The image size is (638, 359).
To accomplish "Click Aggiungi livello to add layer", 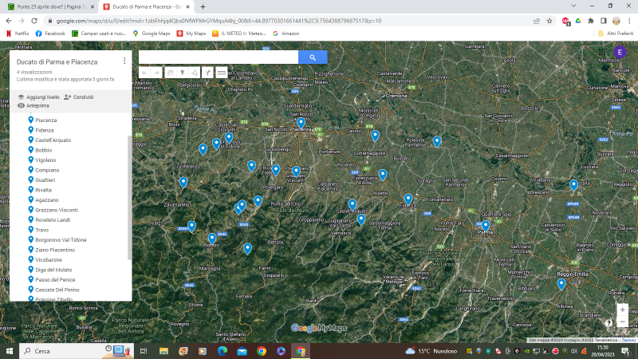I will [x=38, y=97].
